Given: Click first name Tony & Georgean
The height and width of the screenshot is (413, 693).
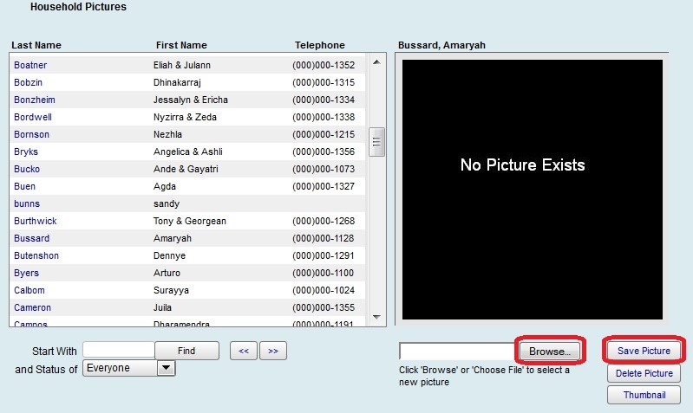Looking at the screenshot, I should [x=190, y=221].
